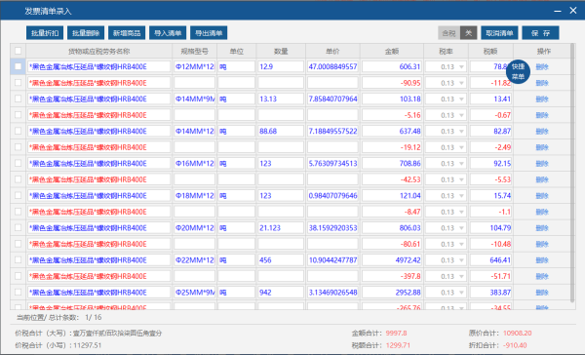
Task: Click the 货物或应税劳务名称 column header
Action: pyautogui.click(x=98, y=51)
